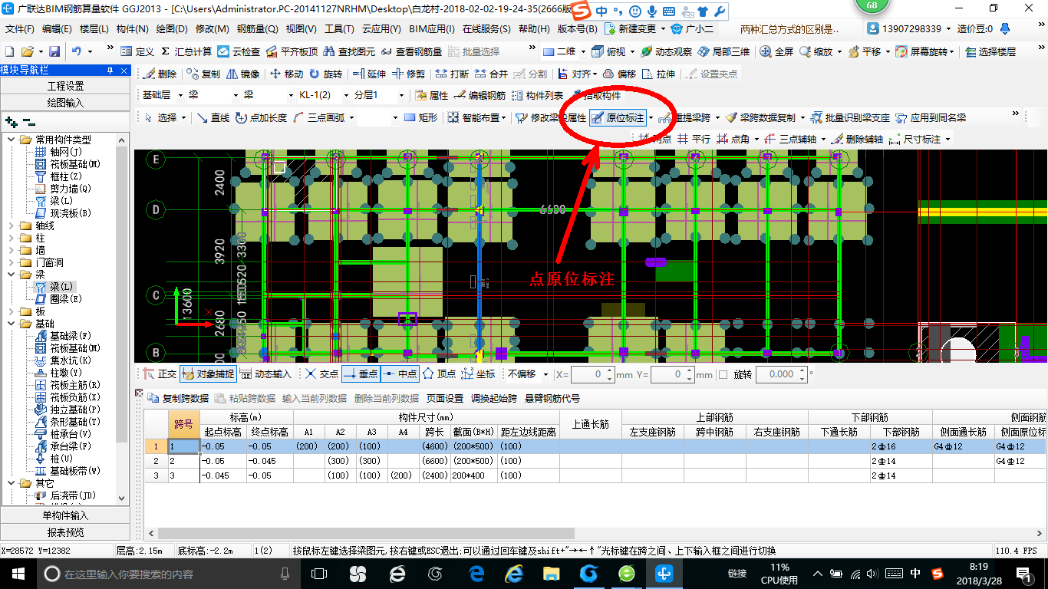Image resolution: width=1048 pixels, height=589 pixels.
Task: Select the 点加长度 drawing tool
Action: point(261,117)
